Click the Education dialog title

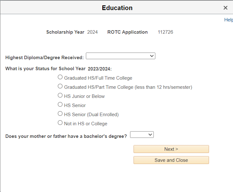point(117,8)
